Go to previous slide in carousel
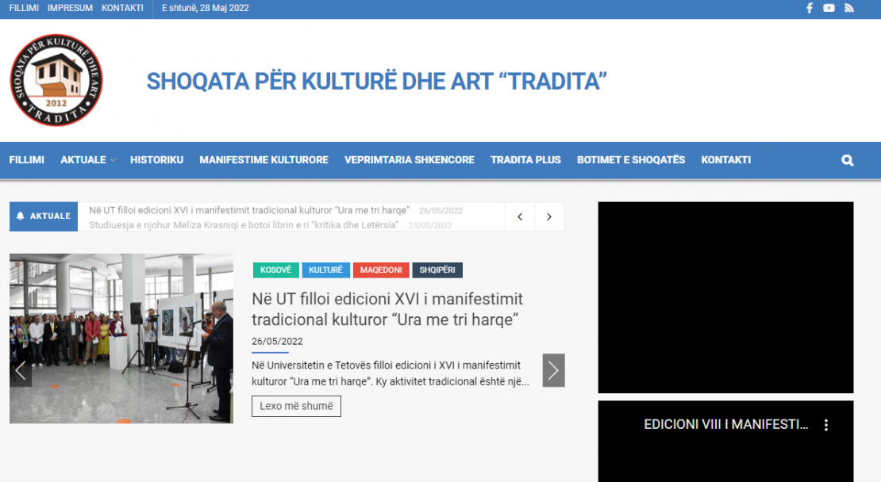This screenshot has height=482, width=881. pos(21,370)
